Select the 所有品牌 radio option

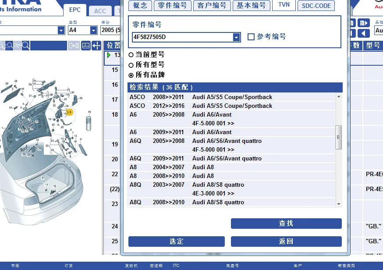[131, 75]
